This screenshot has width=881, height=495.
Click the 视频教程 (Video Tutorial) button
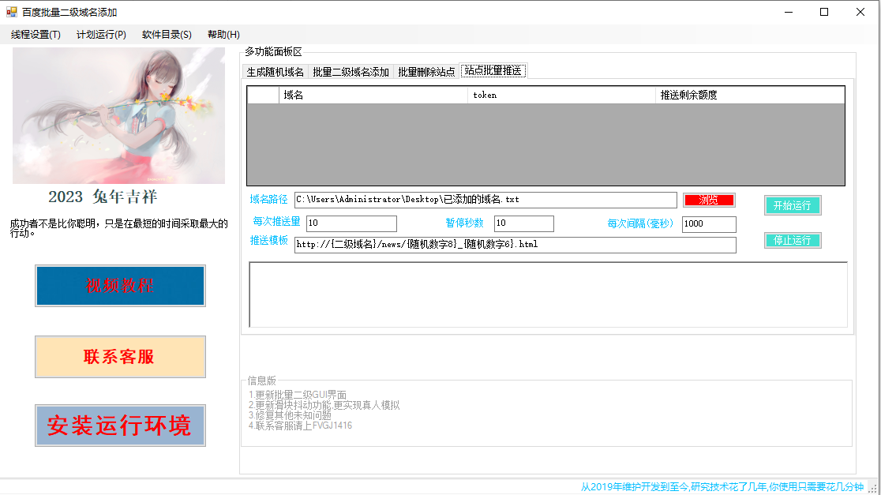point(120,285)
